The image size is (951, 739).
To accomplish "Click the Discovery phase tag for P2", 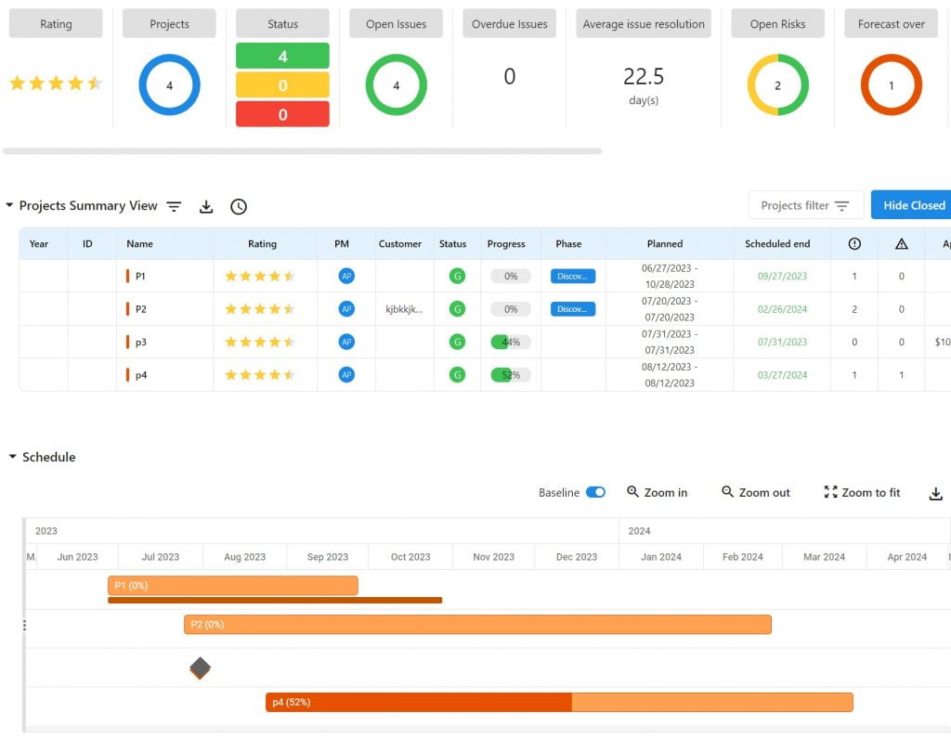I will [x=572, y=308].
